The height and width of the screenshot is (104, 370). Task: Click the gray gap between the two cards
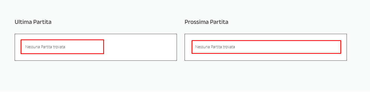pyautogui.click(x=181, y=47)
